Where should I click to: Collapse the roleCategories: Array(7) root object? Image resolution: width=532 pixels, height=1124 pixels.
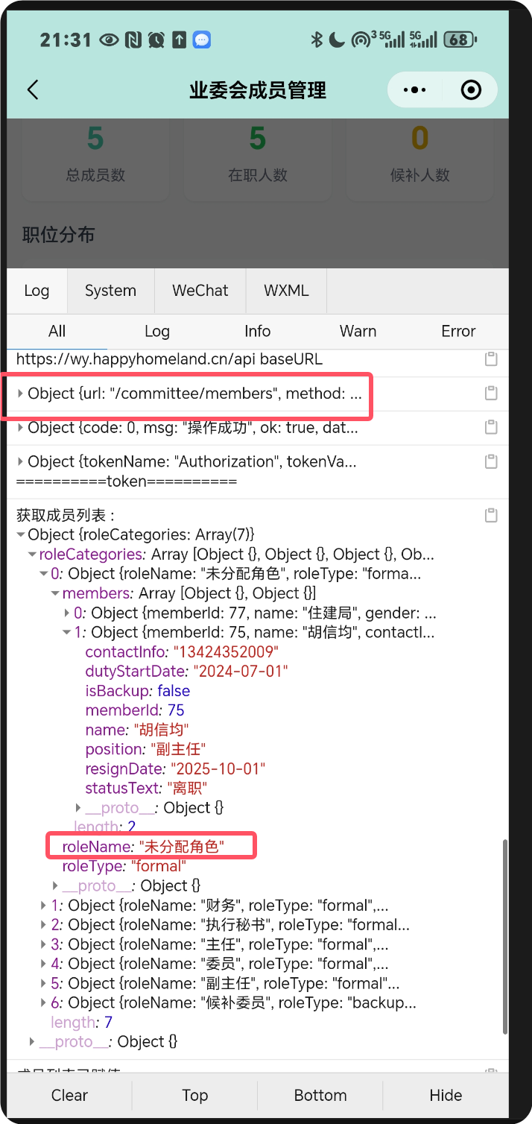[x=21, y=535]
